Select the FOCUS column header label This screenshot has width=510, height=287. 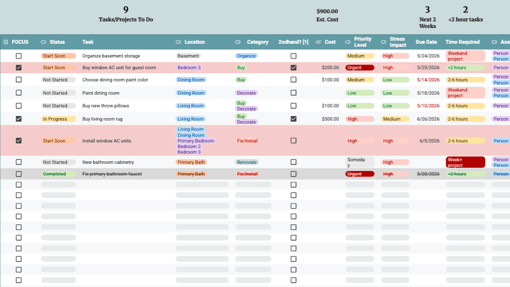click(20, 42)
